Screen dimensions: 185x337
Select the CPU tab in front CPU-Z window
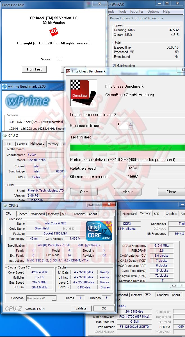tap(9, 213)
